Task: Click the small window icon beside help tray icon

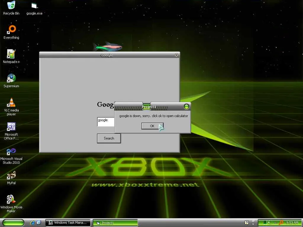Action: (x=253, y=221)
